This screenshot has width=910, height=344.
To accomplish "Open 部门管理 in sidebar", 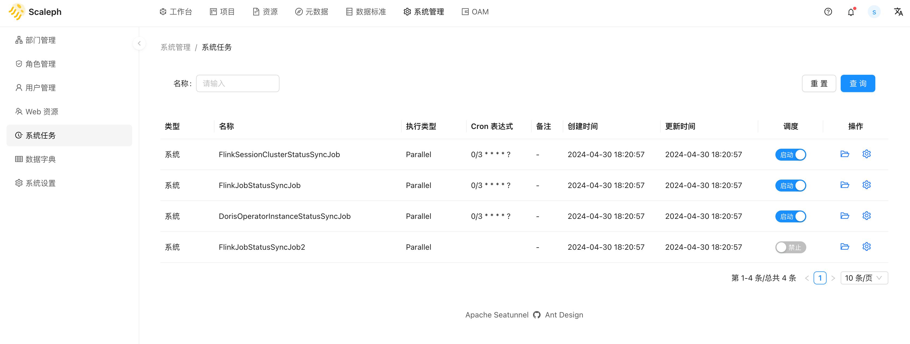I will pos(69,40).
